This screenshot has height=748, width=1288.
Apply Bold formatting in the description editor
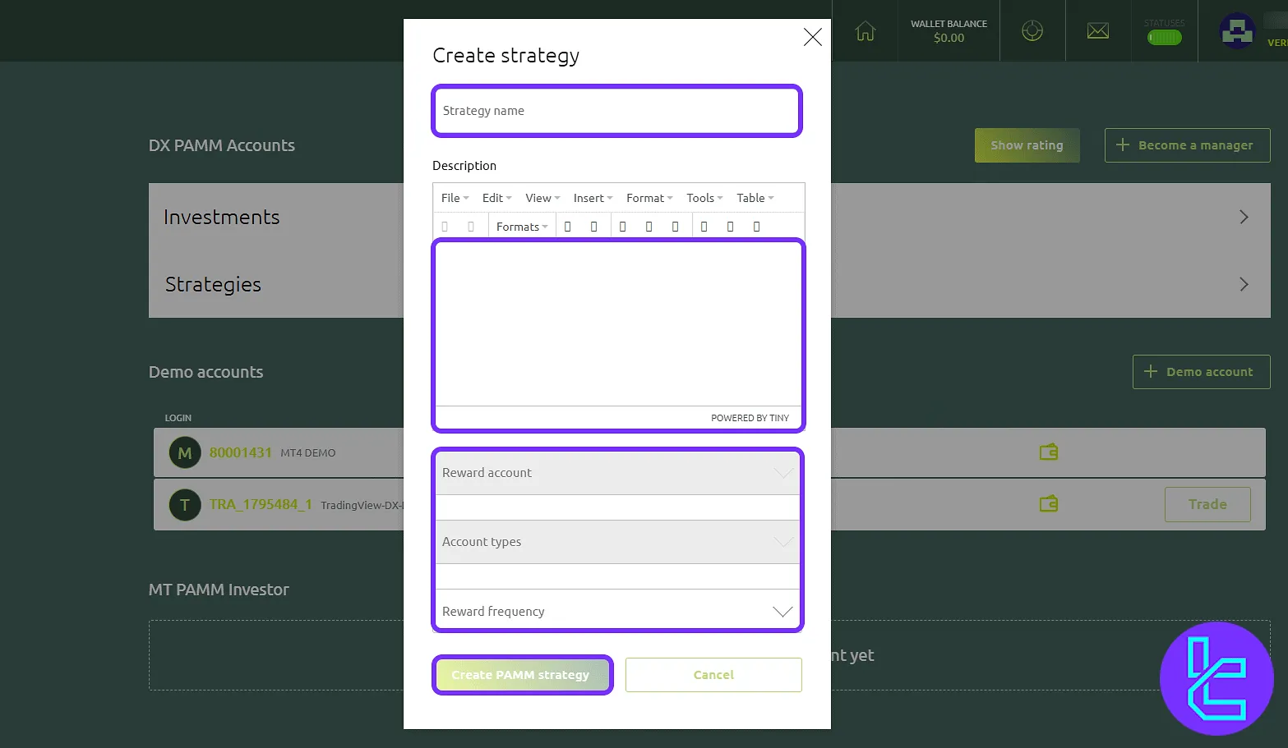point(567,225)
